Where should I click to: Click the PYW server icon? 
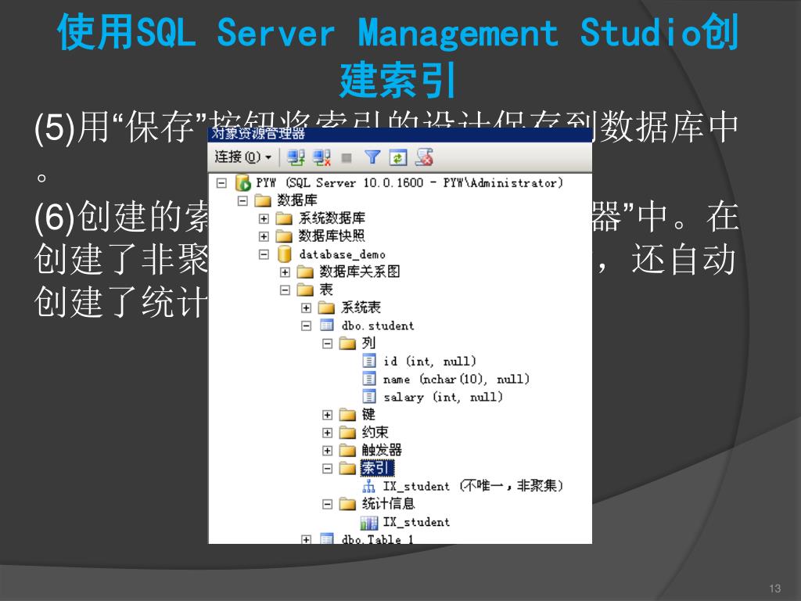click(x=242, y=182)
